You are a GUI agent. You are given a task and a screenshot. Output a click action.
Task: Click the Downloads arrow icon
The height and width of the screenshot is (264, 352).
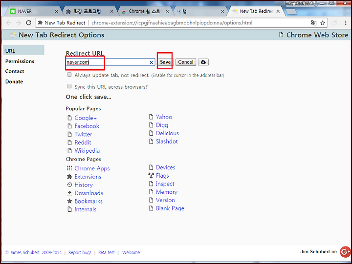point(69,193)
